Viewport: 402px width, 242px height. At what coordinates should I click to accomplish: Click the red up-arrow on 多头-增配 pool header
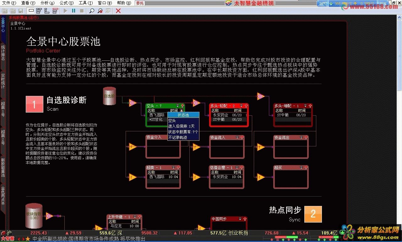point(310,106)
